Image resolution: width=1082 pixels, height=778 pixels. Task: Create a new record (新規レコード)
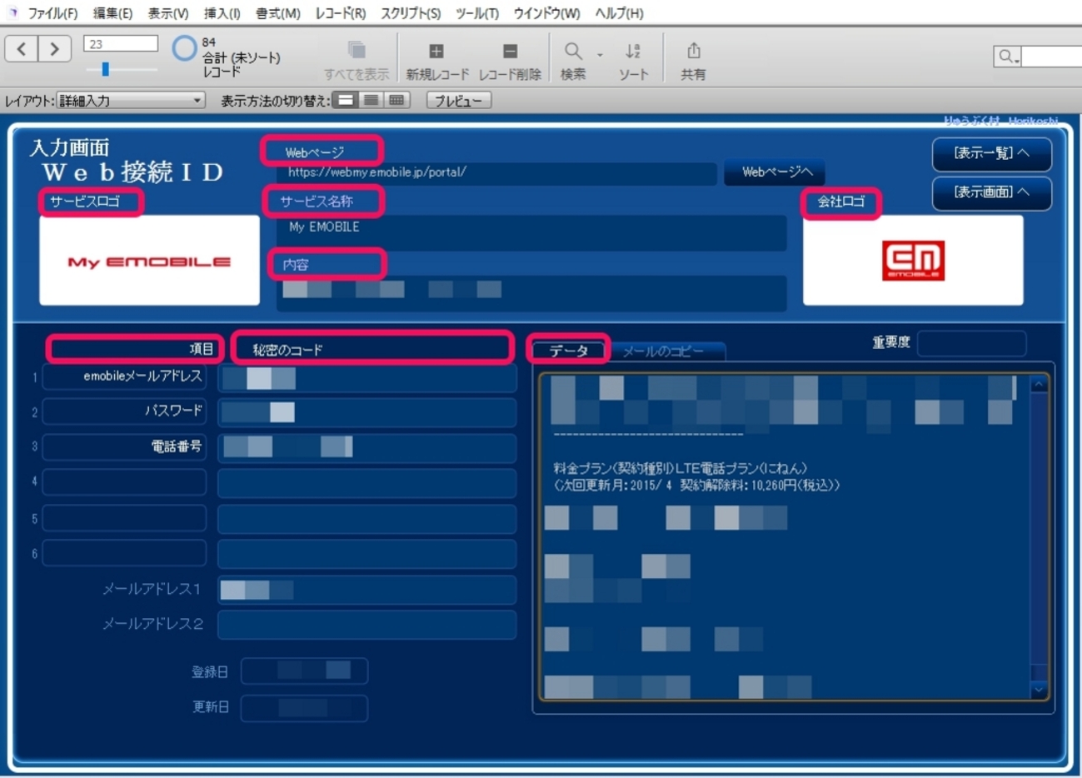point(436,52)
